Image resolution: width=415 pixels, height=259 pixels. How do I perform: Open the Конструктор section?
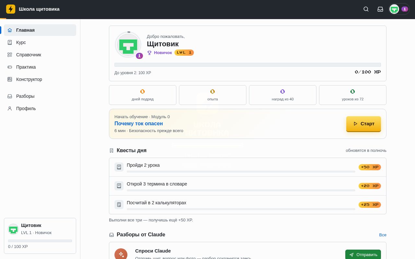coord(40,79)
